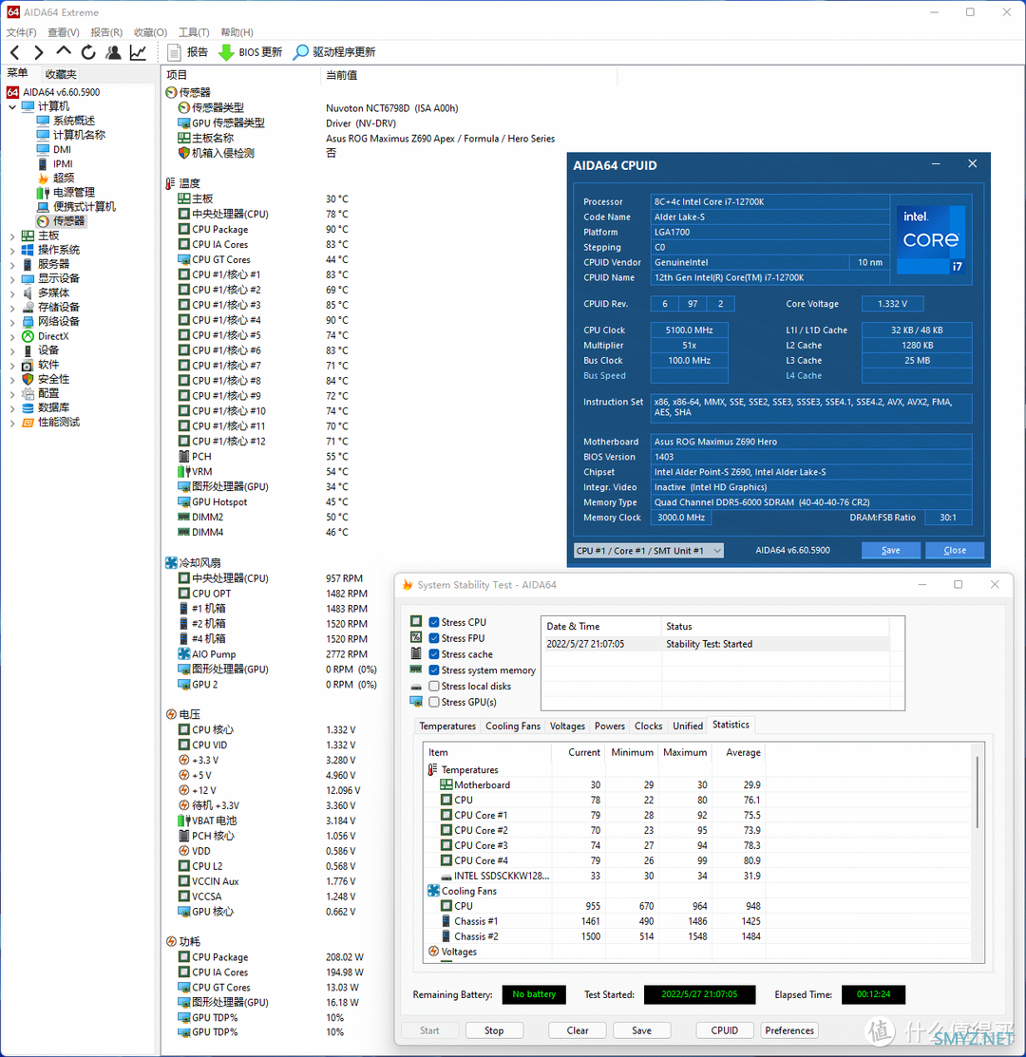Screen dimensions: 1026x1057
Task: Click the 多媒体 speaker tree icon
Action: coord(28,293)
